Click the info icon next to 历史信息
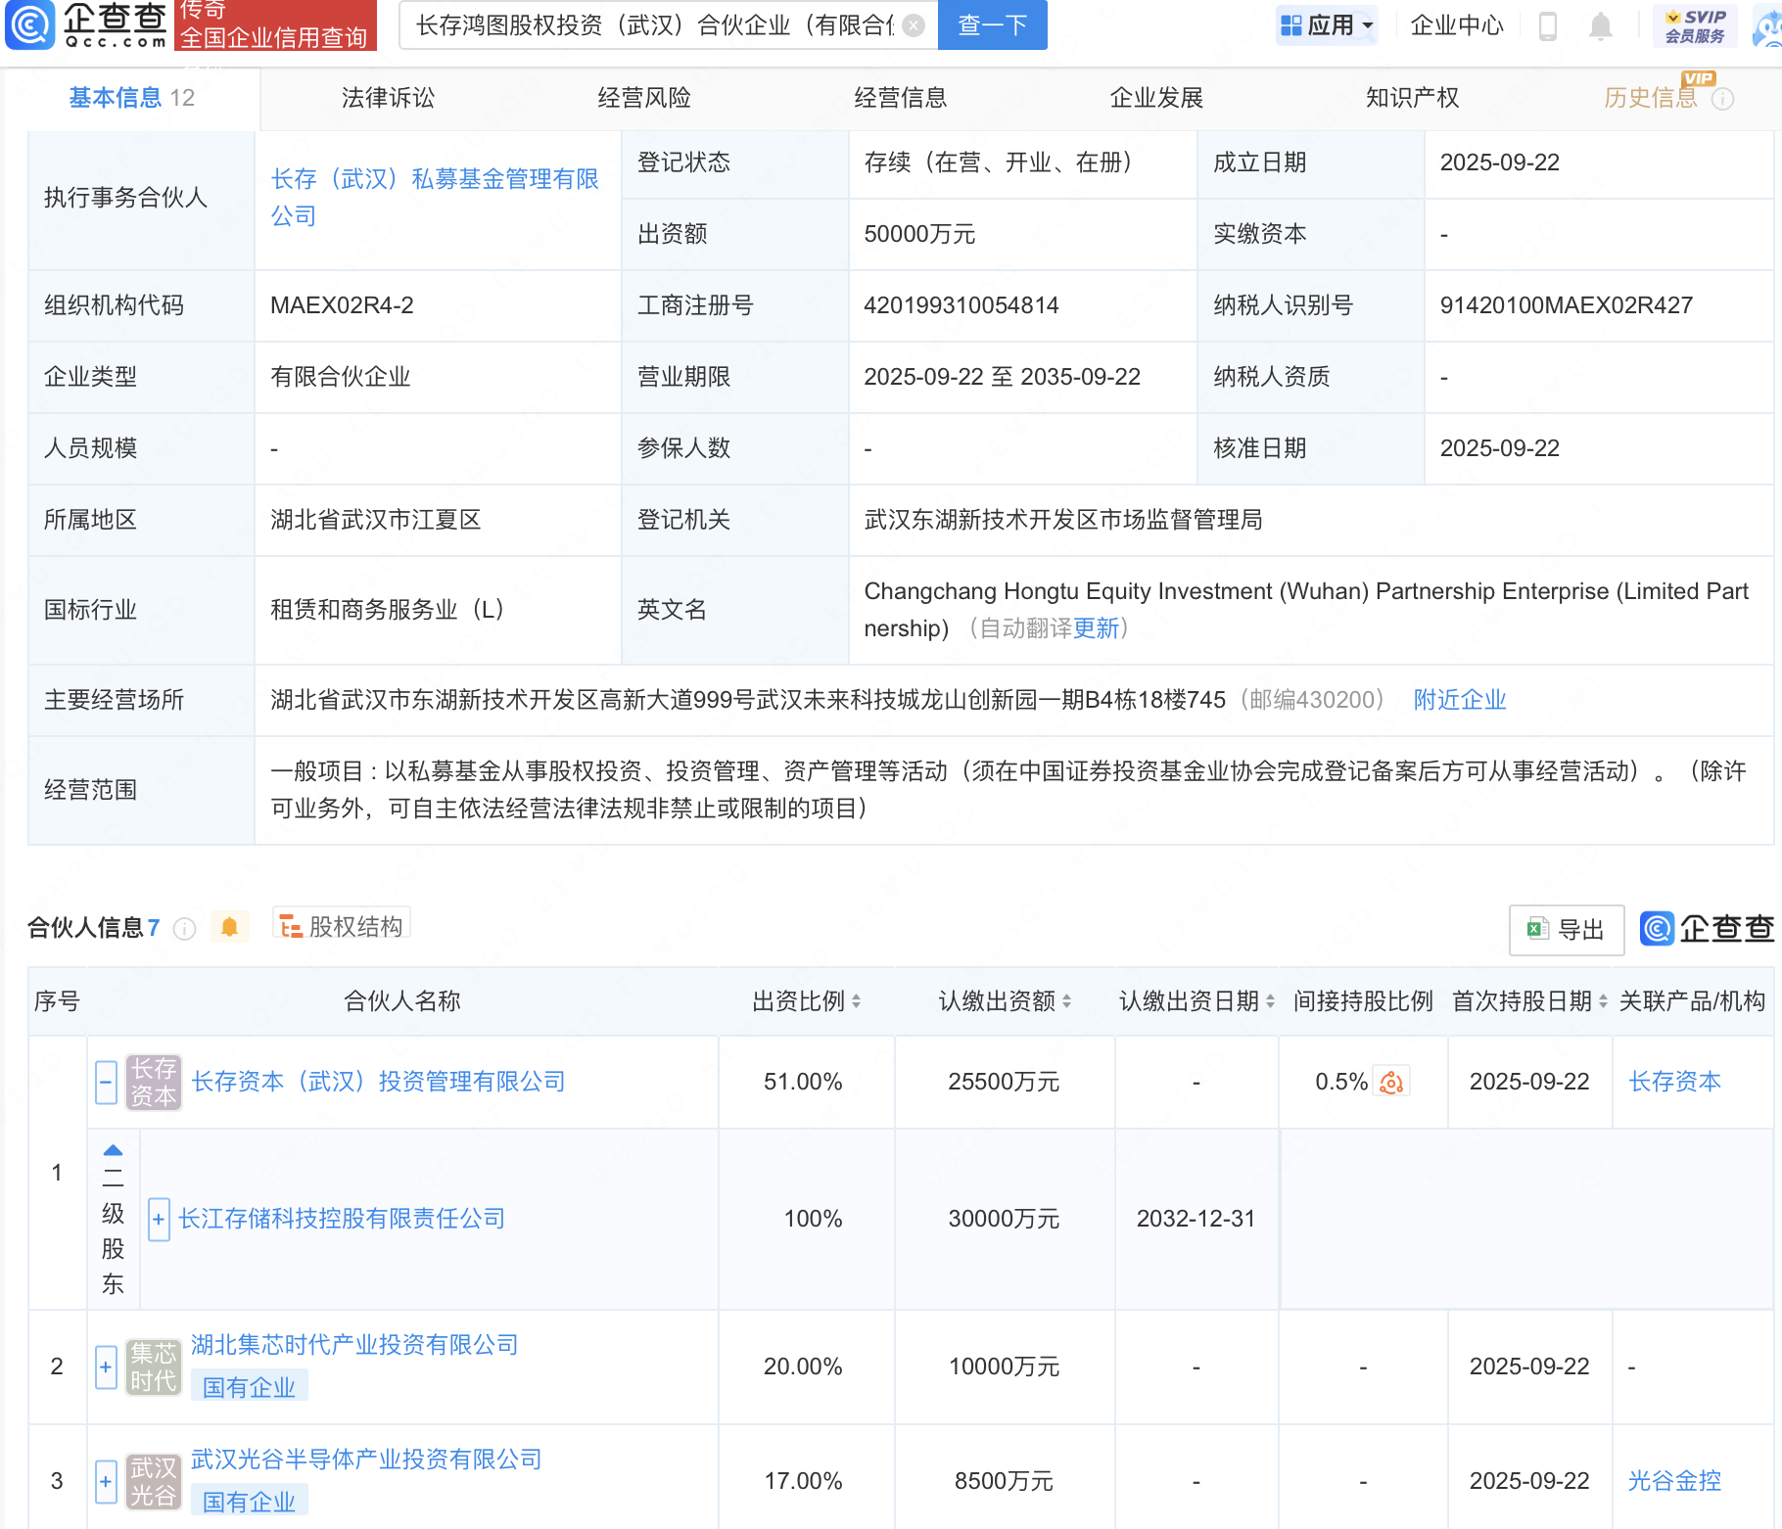Screen dimensions: 1782x1529 click(1722, 99)
